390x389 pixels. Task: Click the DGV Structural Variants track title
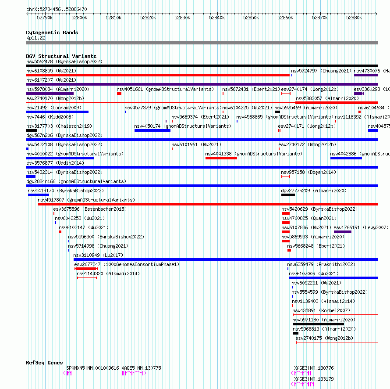click(x=61, y=56)
